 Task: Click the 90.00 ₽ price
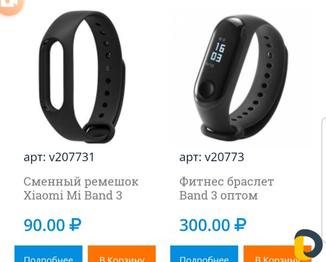[x=52, y=225]
